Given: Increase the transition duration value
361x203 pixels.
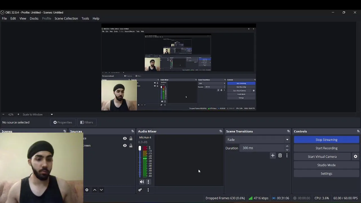Looking at the screenshot, I should point(287,146).
